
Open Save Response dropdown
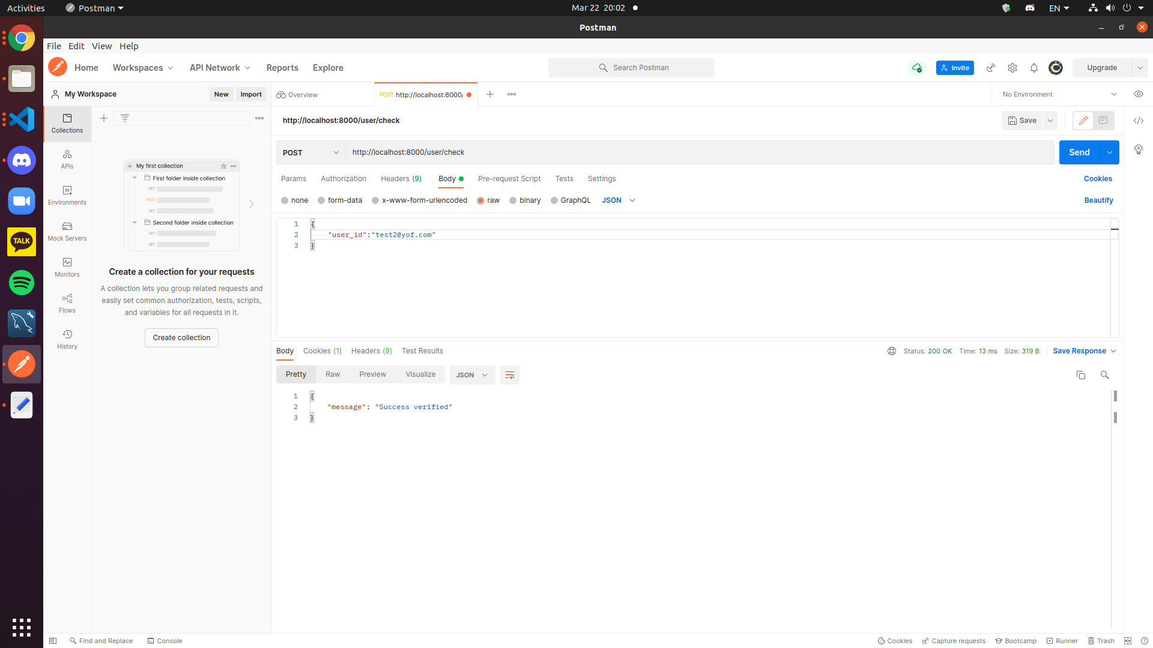[1085, 351]
